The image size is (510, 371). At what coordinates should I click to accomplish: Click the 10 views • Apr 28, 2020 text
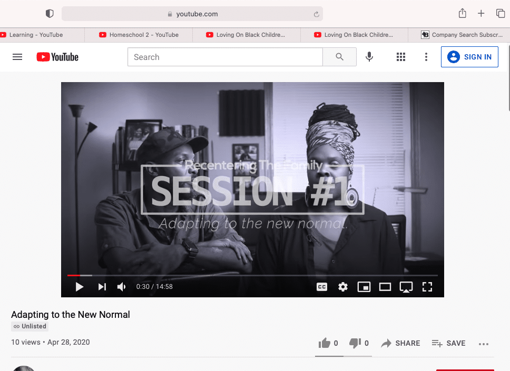pyautogui.click(x=51, y=342)
